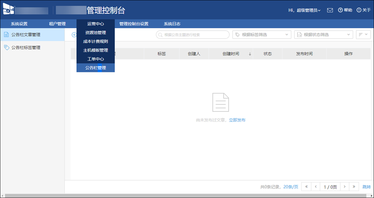Select 资源池管理 from dropdown menu
Screen dimensions: 374x198
click(x=96, y=33)
